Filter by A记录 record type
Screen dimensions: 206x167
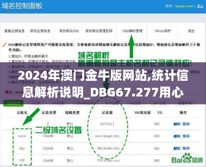36,103
